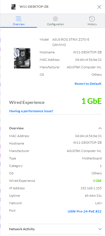The image size is (105, 236).
Task: Select the Overview tab label
Action: pyautogui.click(x=19, y=24)
